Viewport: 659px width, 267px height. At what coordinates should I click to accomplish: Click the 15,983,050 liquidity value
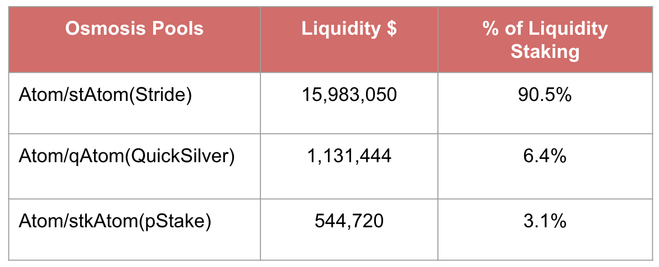(x=349, y=95)
